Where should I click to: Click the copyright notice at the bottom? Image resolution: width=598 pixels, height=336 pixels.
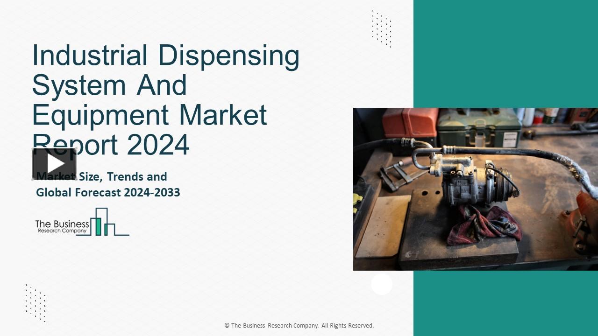click(x=299, y=325)
